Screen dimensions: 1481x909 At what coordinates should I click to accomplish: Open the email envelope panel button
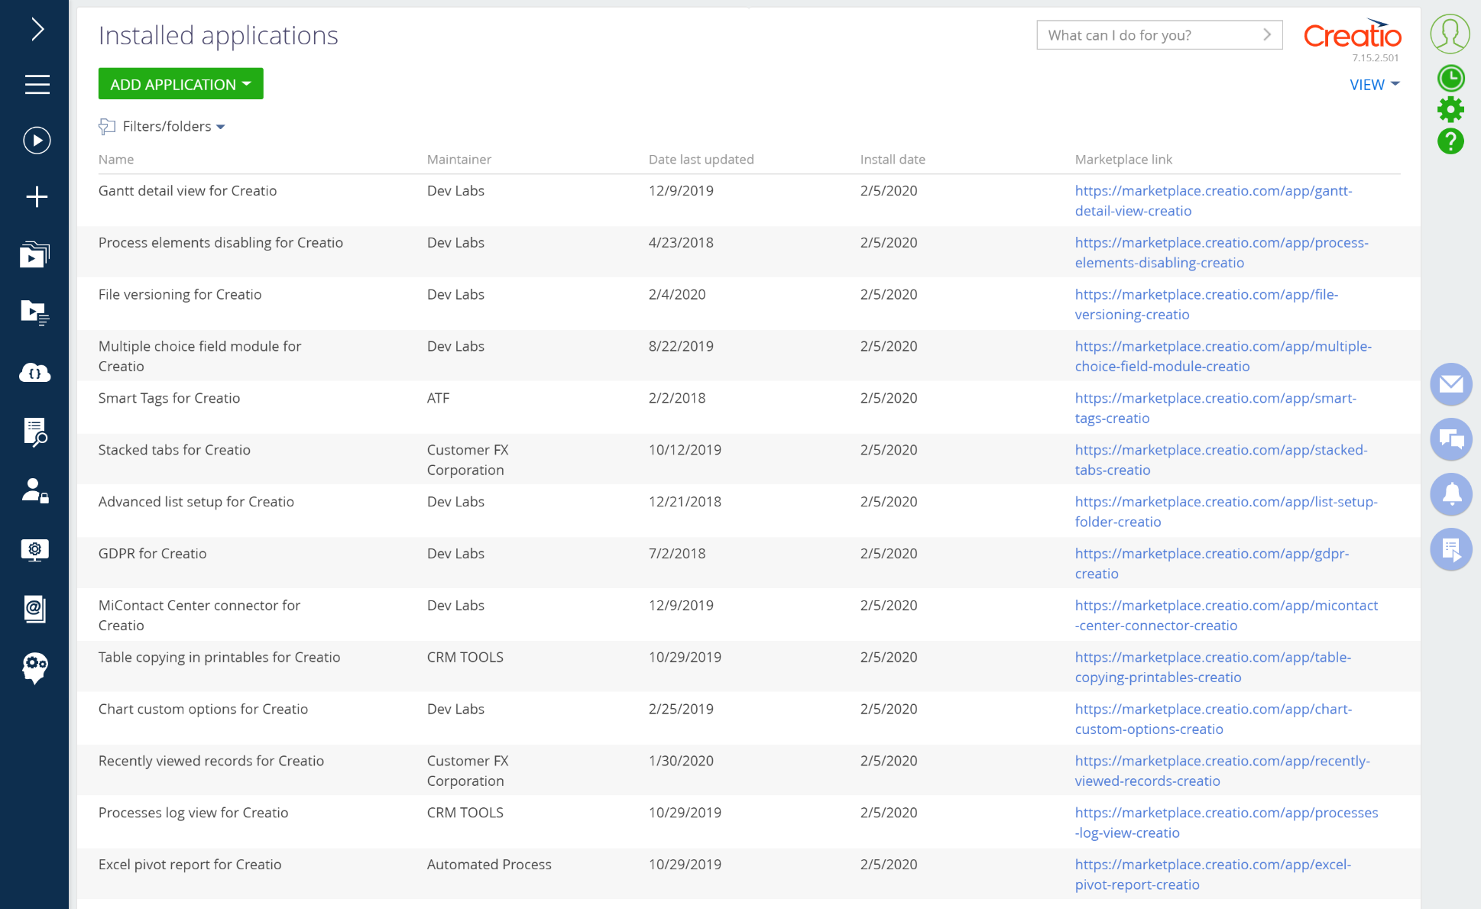pyautogui.click(x=1451, y=384)
